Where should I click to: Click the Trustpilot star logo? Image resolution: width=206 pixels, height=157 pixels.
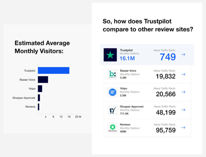[x=110, y=55]
